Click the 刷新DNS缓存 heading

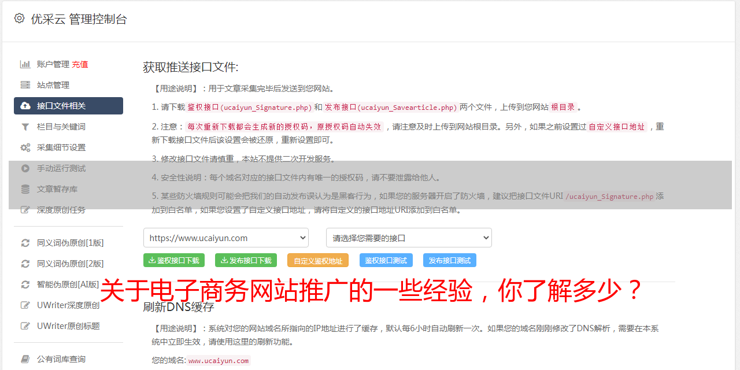(x=179, y=307)
